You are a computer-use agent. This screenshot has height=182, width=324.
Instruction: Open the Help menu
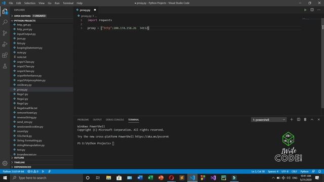[79, 3]
